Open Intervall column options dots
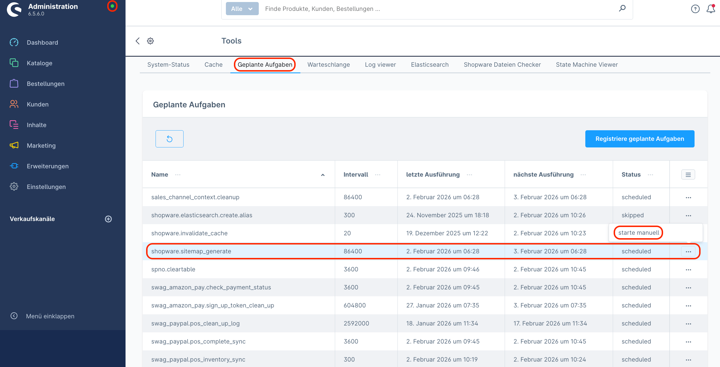Image resolution: width=720 pixels, height=367 pixels. pos(378,175)
